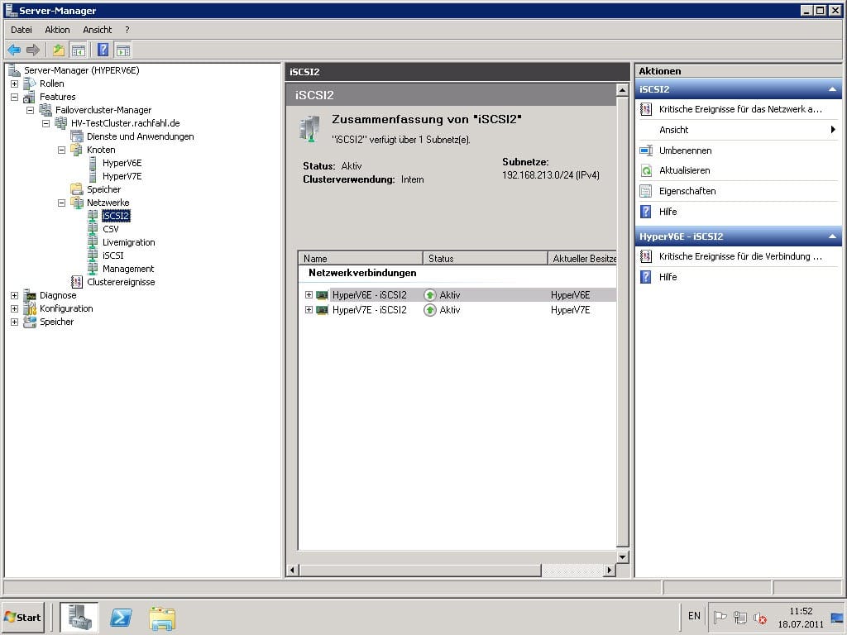
Task: Select the Management network tree item
Action: [128, 269]
